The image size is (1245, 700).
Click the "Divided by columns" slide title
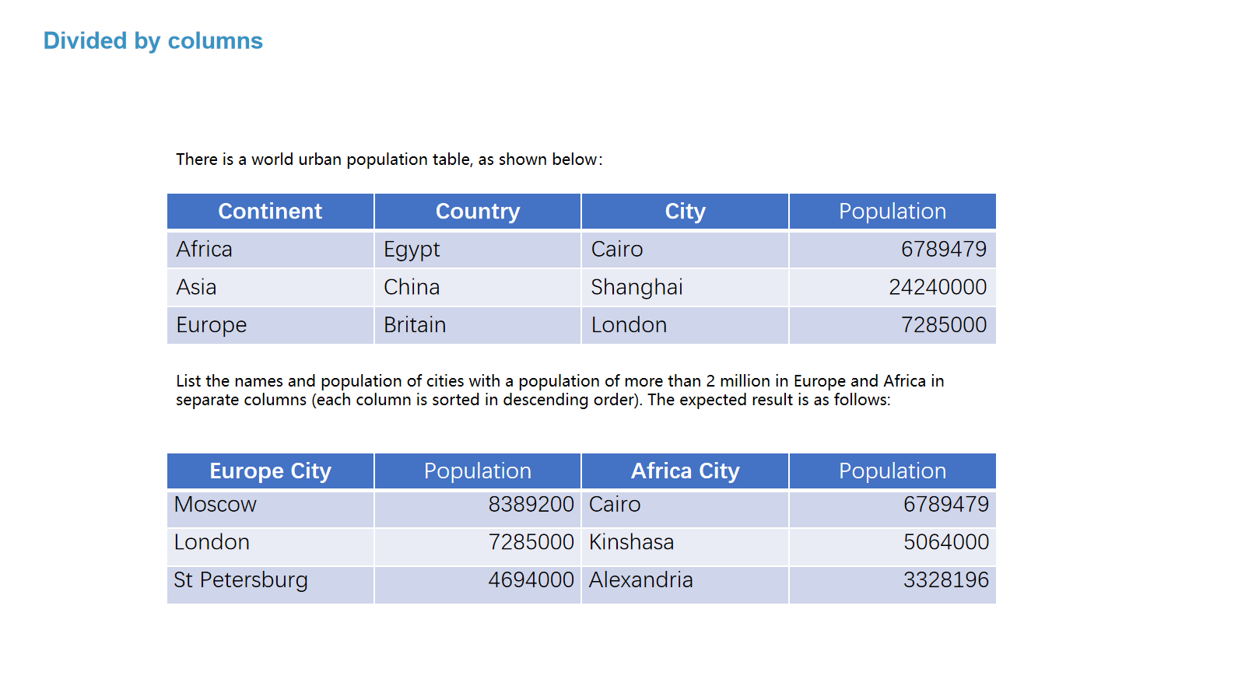[x=153, y=40]
